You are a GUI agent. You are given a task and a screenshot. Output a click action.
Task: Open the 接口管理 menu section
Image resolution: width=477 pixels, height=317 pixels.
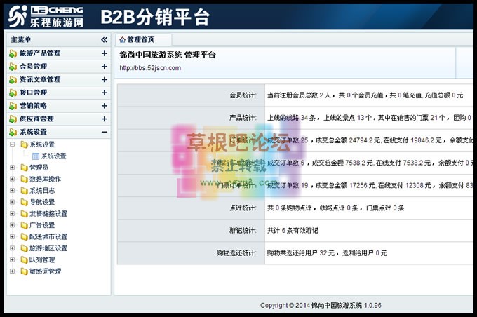(59, 93)
